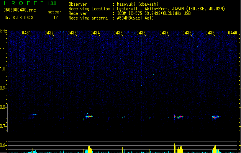
Task: Click the 0435 time marker
Action: click(x=118, y=33)
